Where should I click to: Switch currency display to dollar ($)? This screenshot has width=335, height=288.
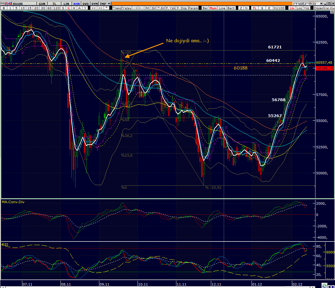click(262, 8)
